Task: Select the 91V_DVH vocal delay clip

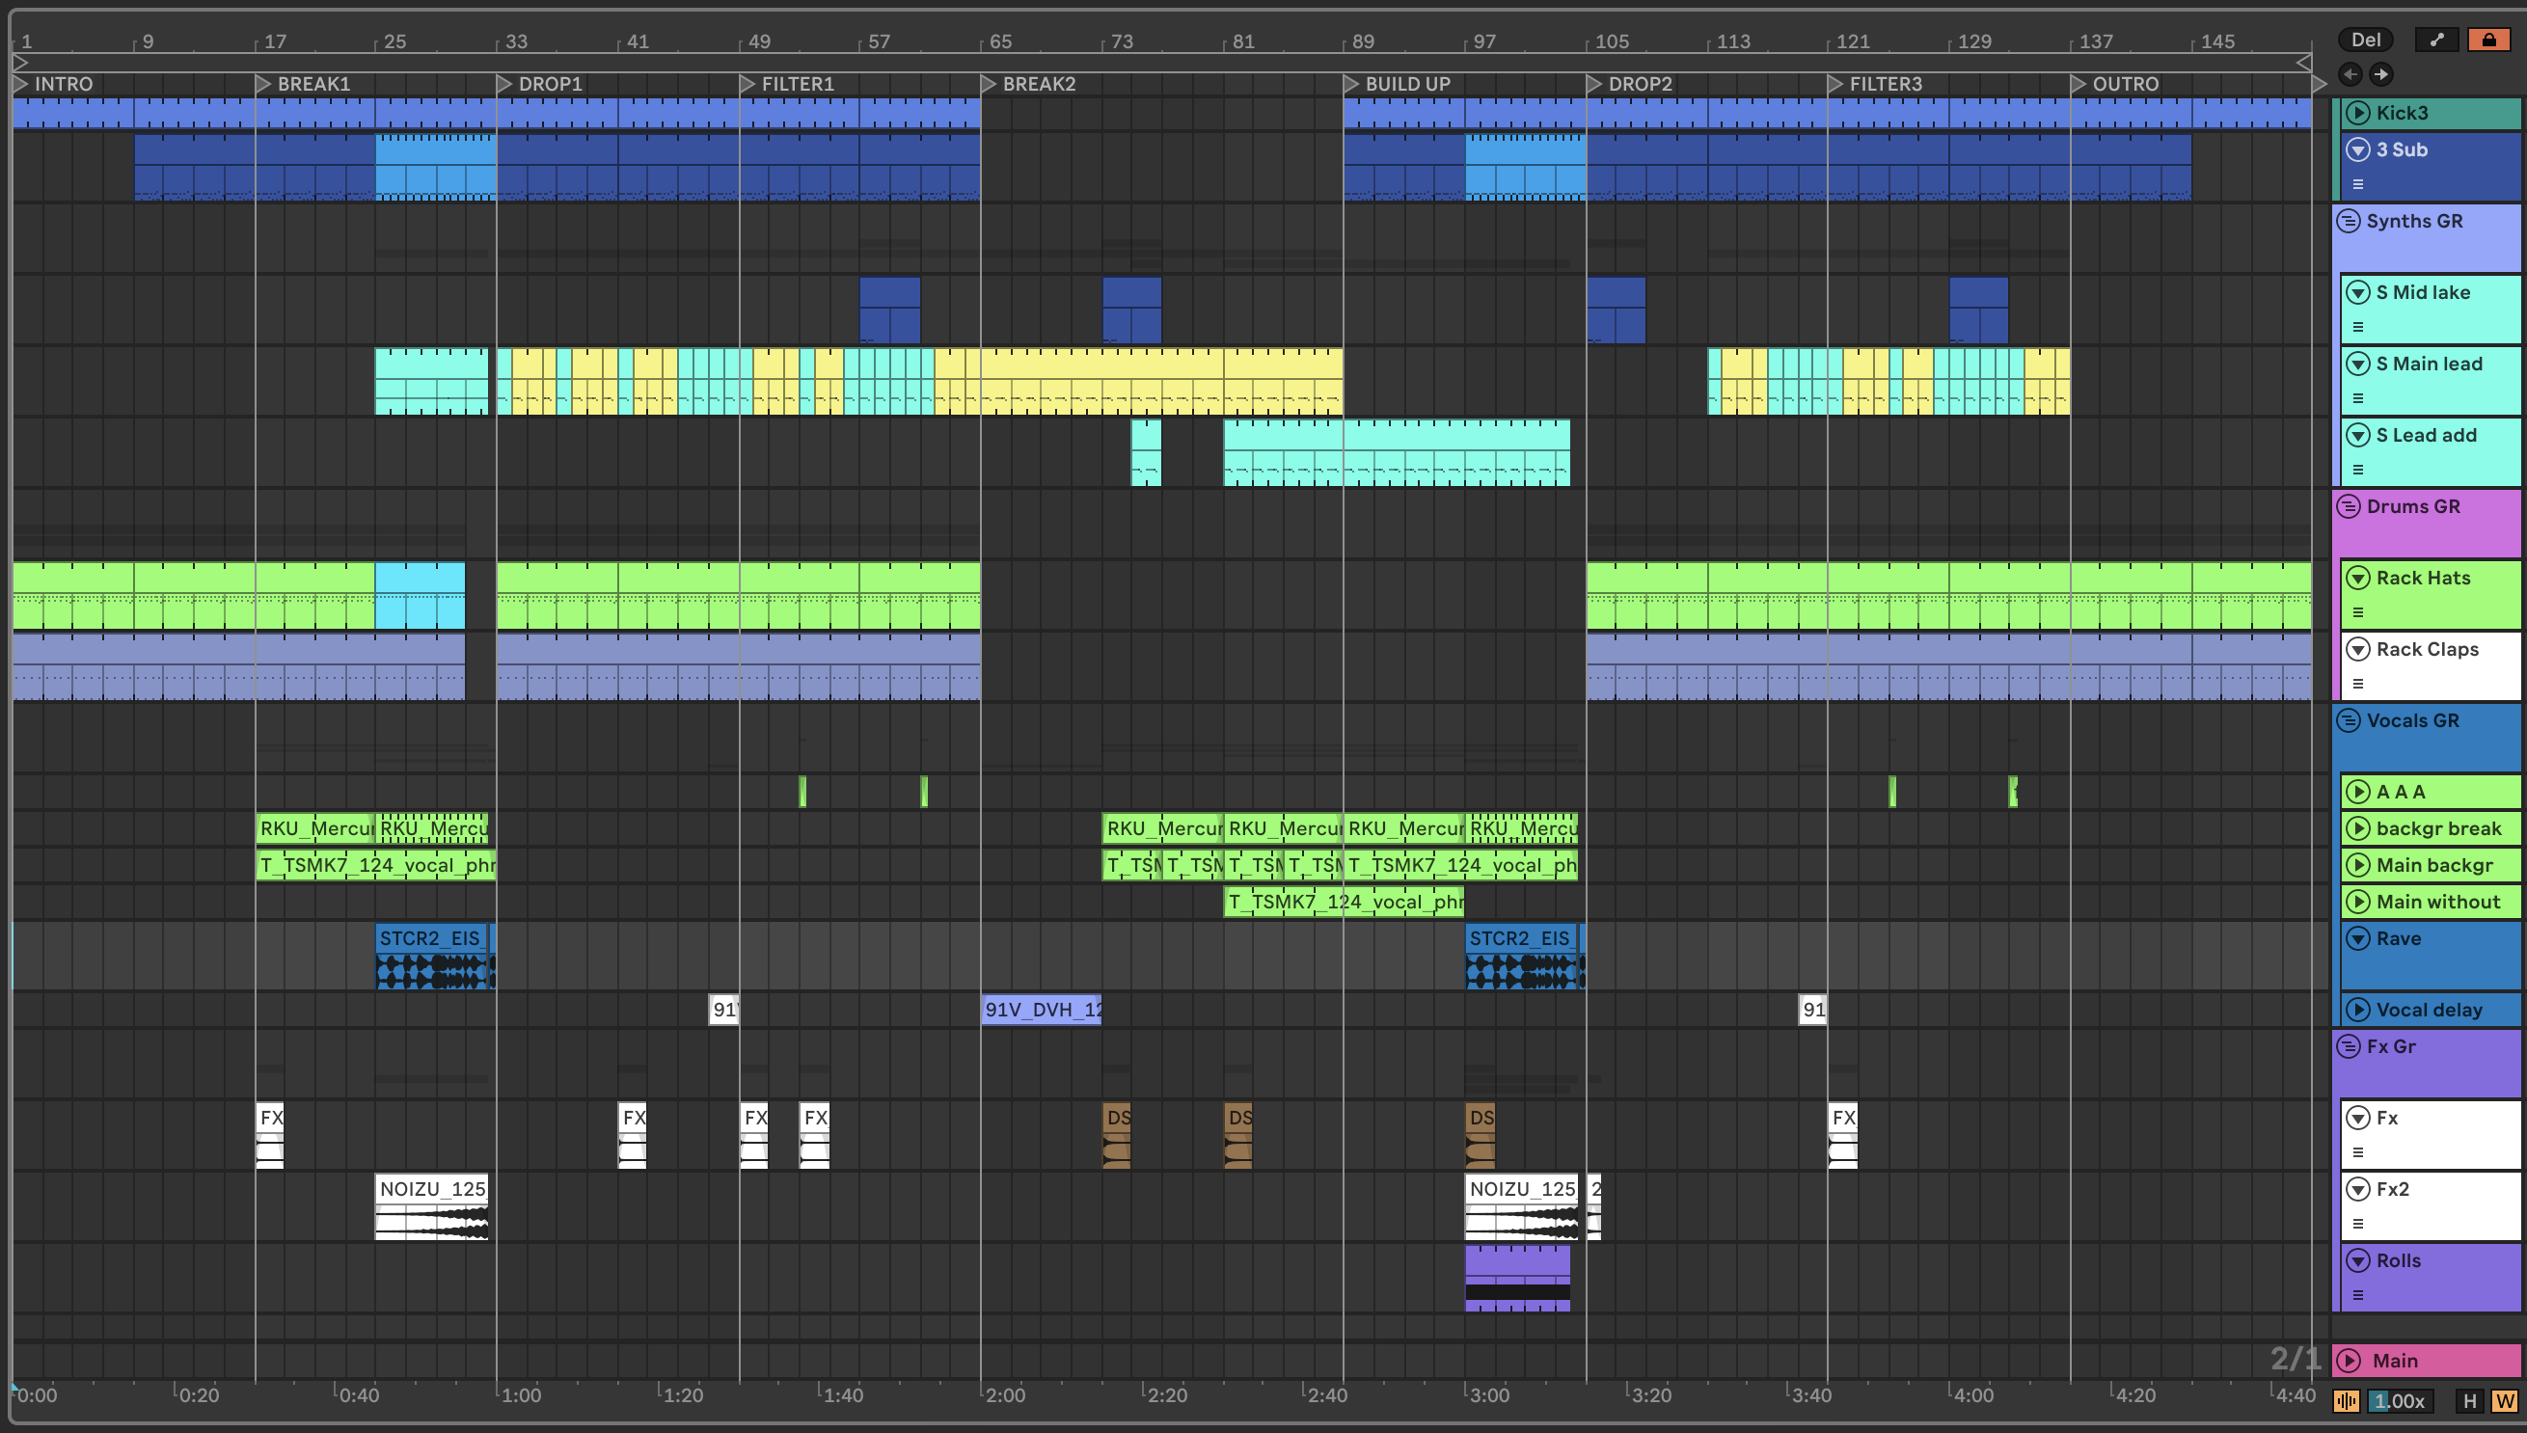Action: pyautogui.click(x=1041, y=1009)
